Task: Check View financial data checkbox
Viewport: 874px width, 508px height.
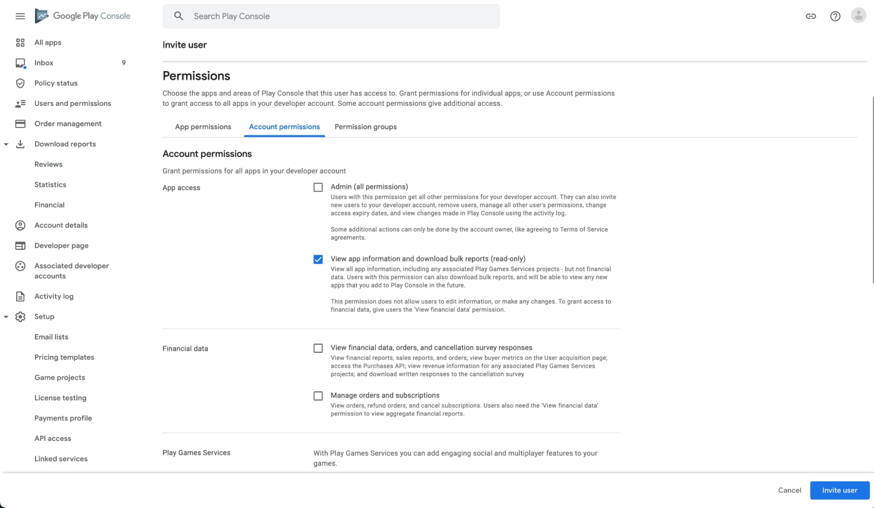Action: pos(318,348)
